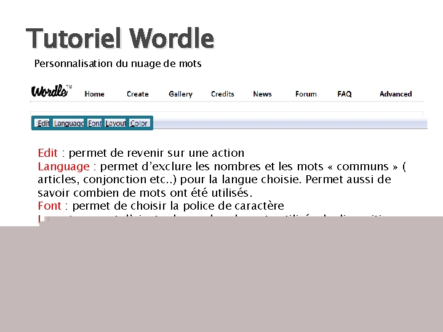This screenshot has height=332, width=443.
Task: Open the FAQ link
Action: click(345, 94)
